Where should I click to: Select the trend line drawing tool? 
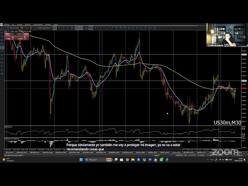(108, 28)
